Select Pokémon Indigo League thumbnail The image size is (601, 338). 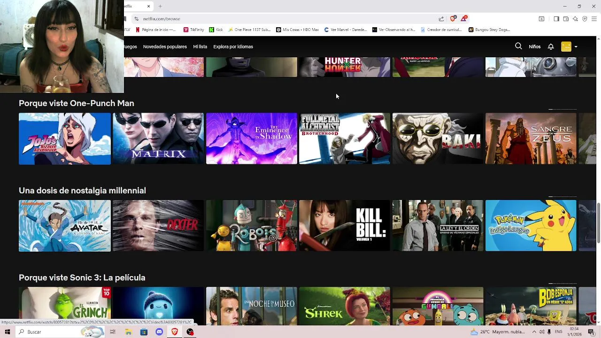point(531,226)
